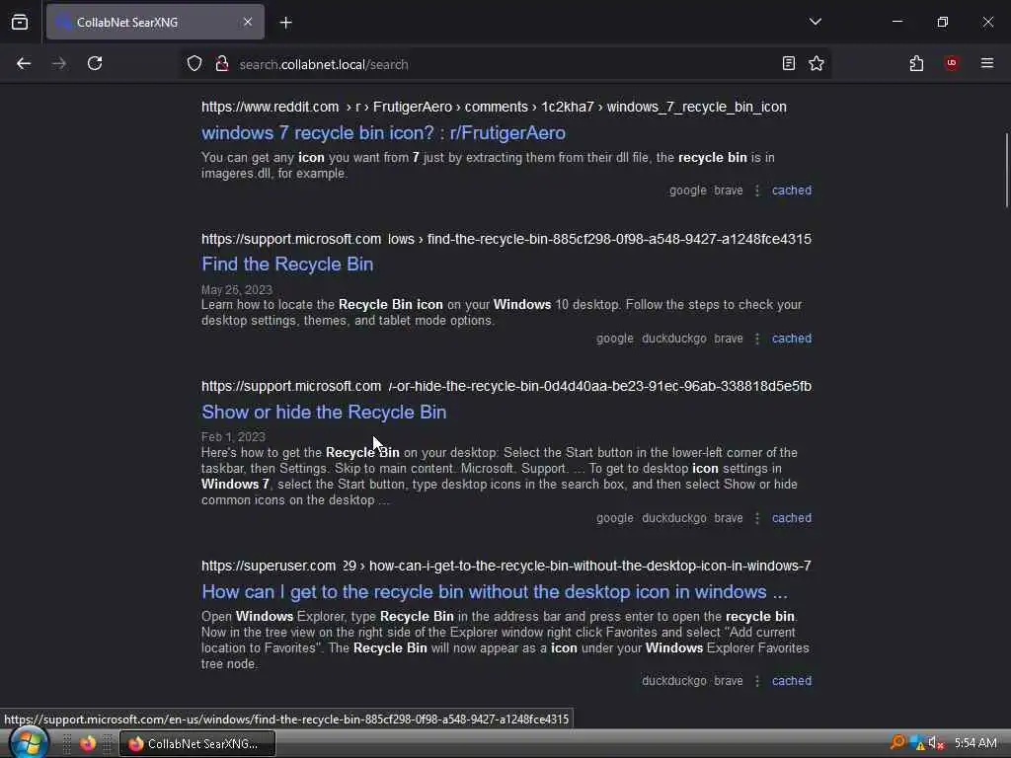Open cached version of the superuser result
Image resolution: width=1011 pixels, height=758 pixels.
click(792, 681)
